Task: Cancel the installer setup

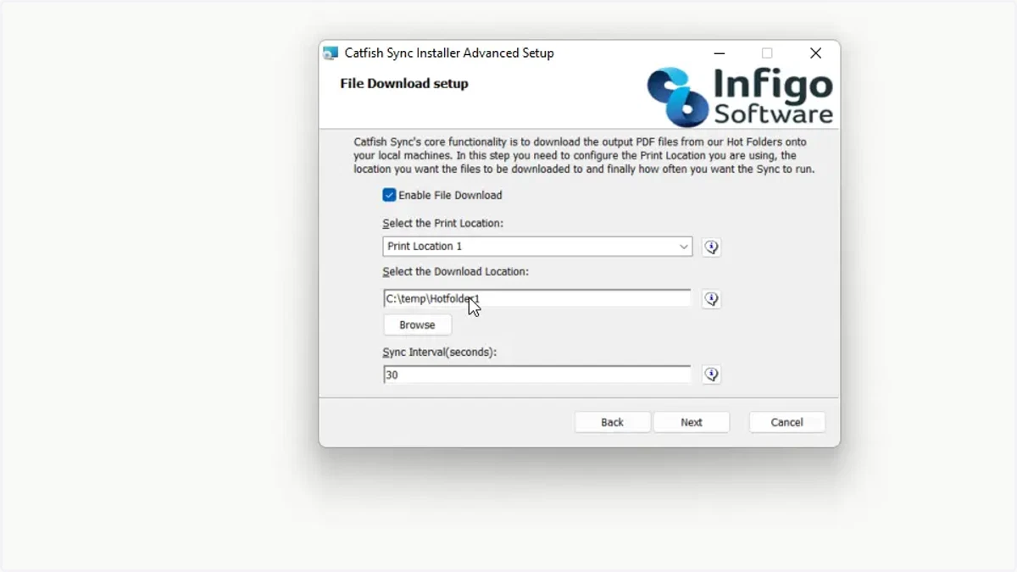Action: click(786, 422)
